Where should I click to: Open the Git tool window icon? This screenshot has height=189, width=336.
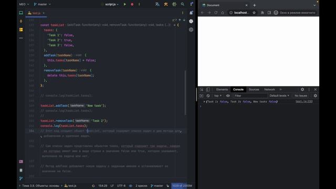point(21,178)
